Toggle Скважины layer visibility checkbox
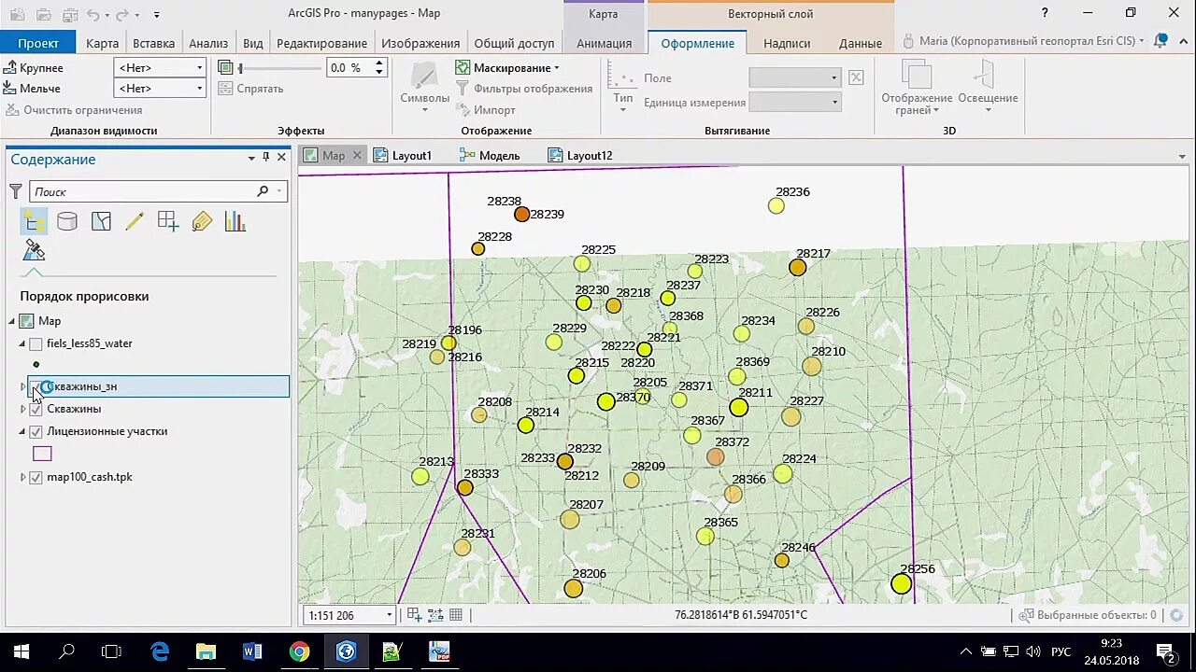Image resolution: width=1196 pixels, height=672 pixels. tap(36, 409)
